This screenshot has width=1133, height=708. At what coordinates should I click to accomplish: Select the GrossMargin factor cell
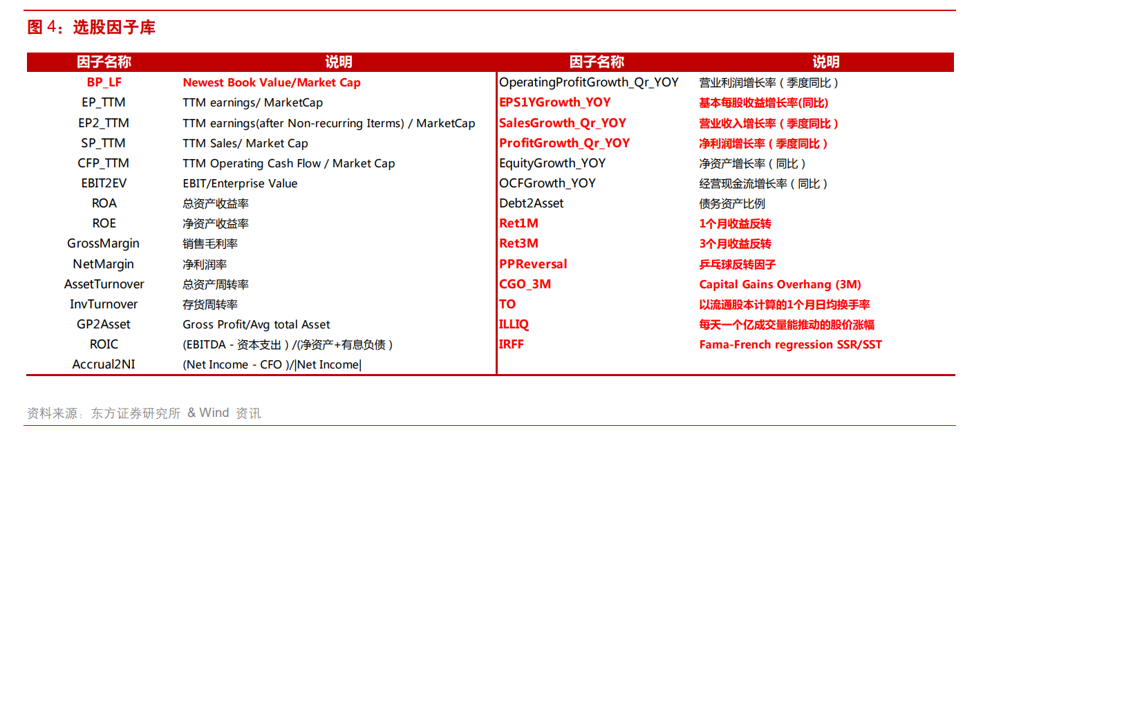pos(103,243)
